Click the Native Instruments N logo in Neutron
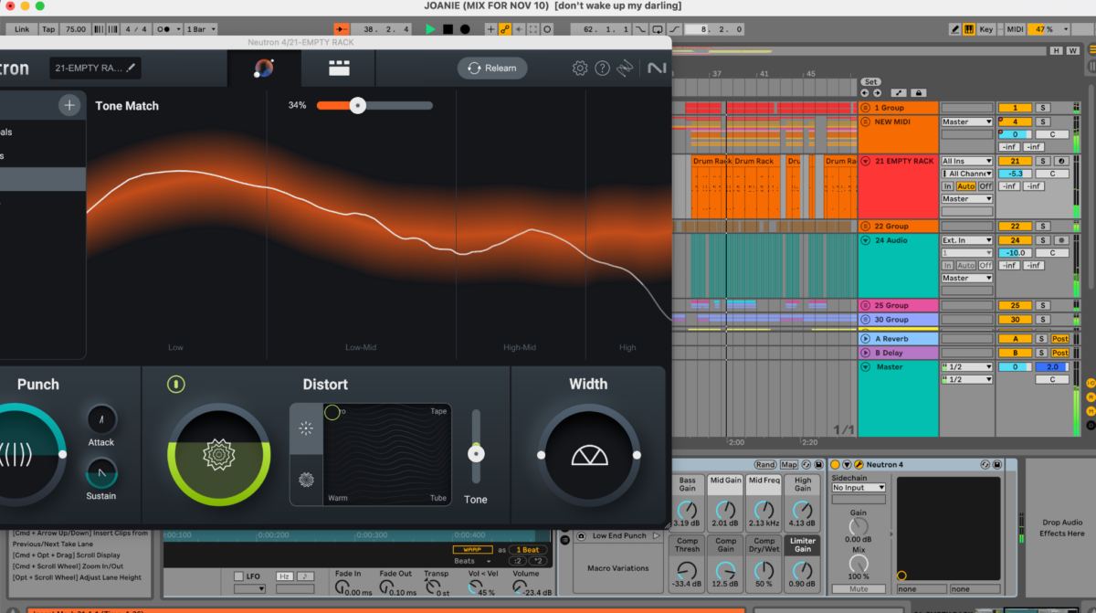1096x613 pixels. pyautogui.click(x=657, y=68)
